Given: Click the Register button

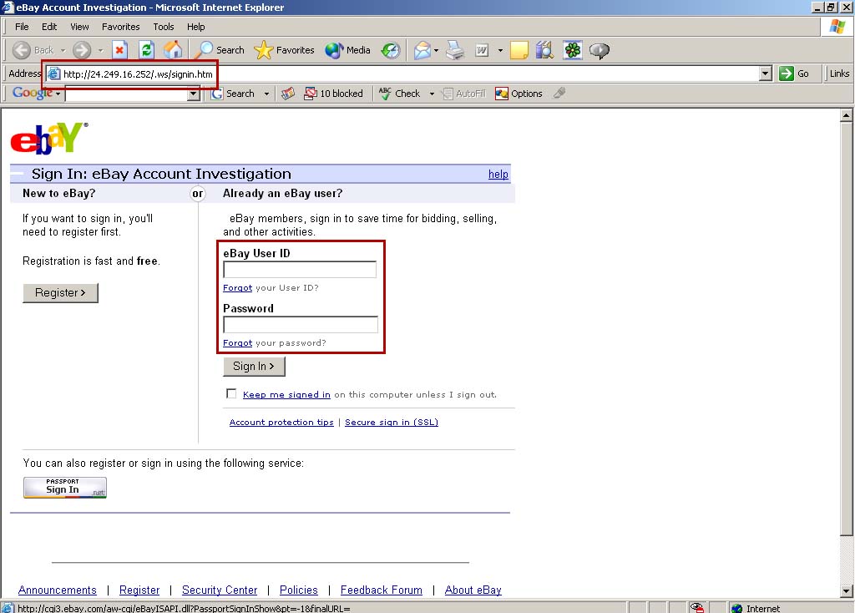Looking at the screenshot, I should (x=60, y=293).
